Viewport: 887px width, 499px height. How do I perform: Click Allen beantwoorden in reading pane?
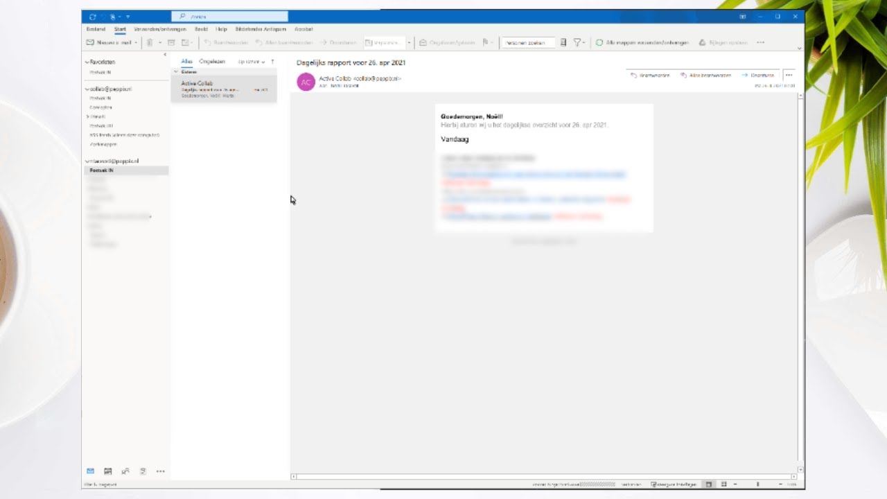click(x=705, y=75)
